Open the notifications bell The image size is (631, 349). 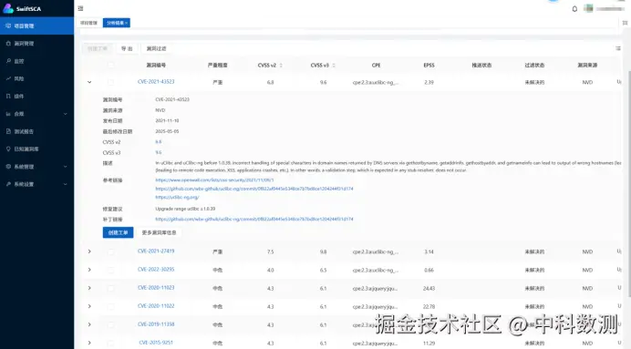pos(574,9)
